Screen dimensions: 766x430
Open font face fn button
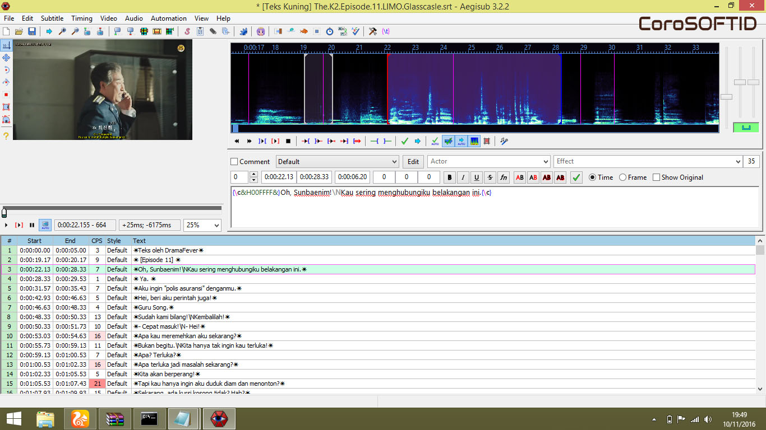[x=504, y=177]
